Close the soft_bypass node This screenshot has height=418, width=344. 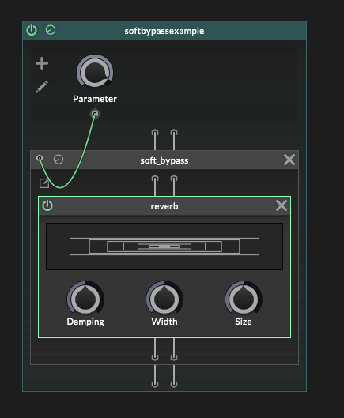(x=289, y=160)
